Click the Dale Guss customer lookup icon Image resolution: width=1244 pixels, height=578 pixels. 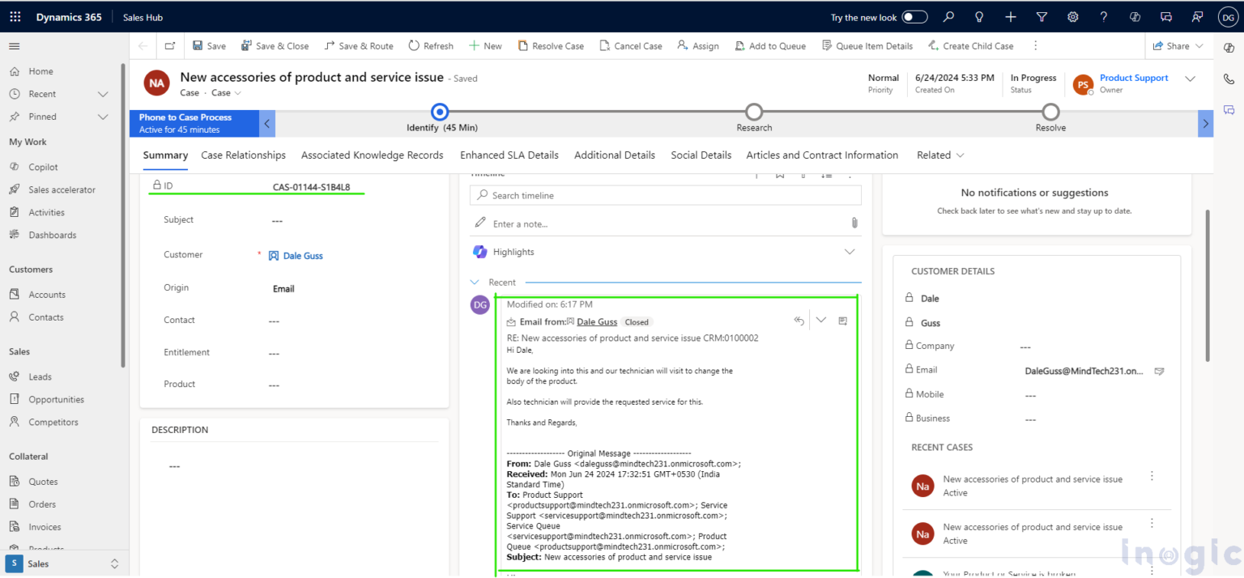[275, 255]
